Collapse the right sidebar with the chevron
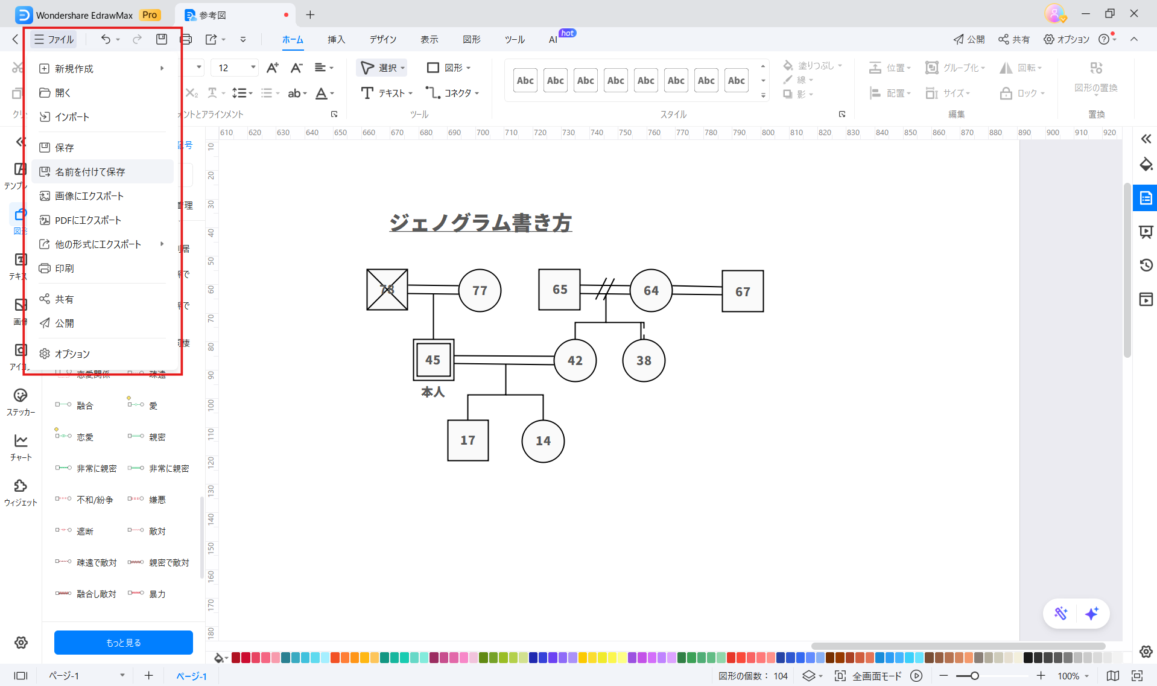The image size is (1157, 686). (x=1146, y=138)
